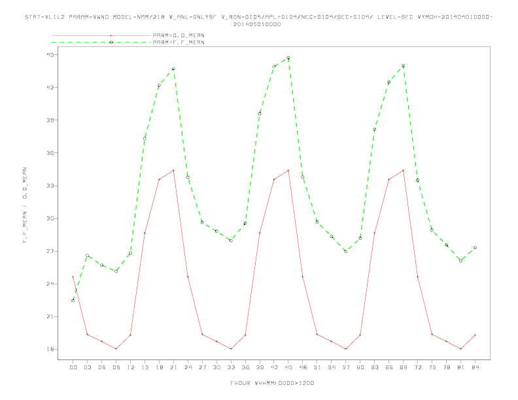Click x-axis tick label 63
The image size is (518, 400).
(375, 367)
